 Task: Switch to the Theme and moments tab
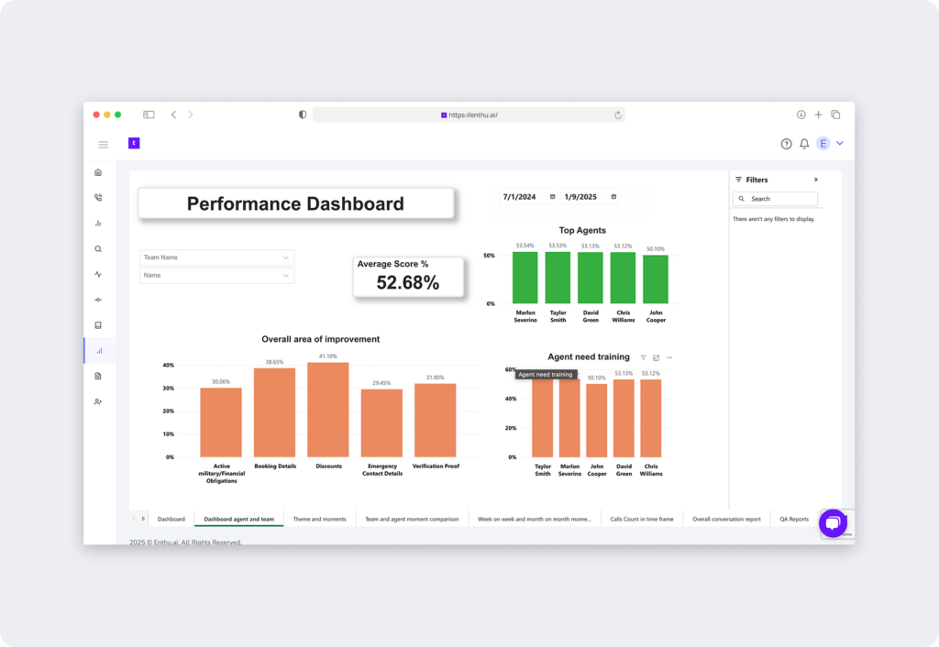tap(319, 519)
